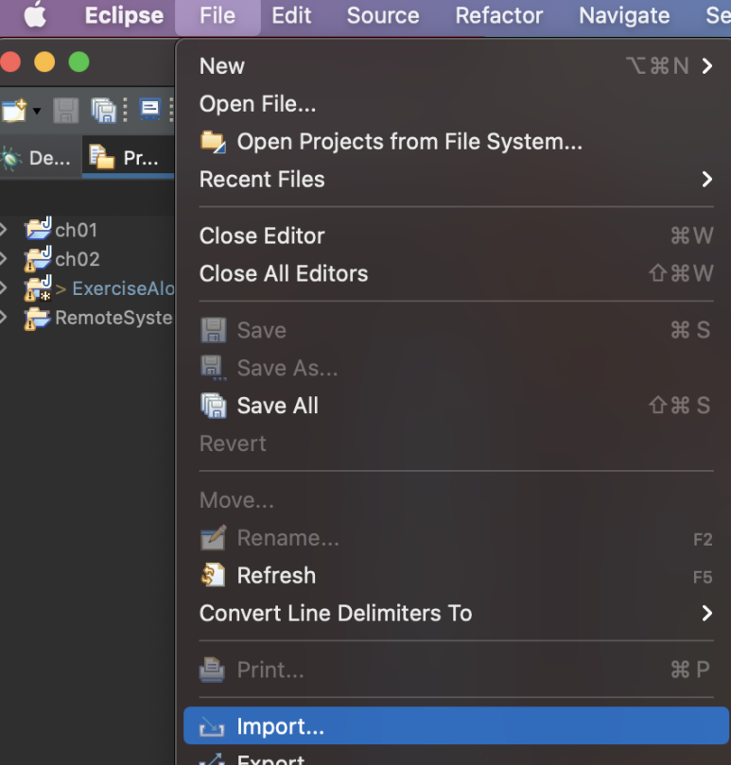Choose Close All Editors
This screenshot has width=731, height=765.
point(456,273)
